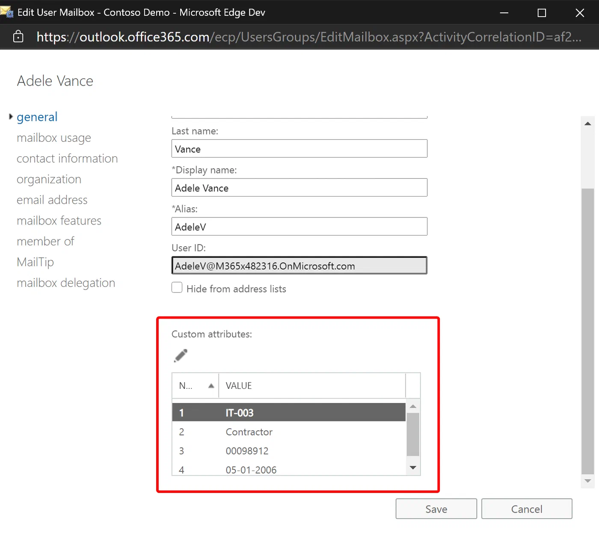Select custom attribute row Contractor
The image size is (599, 546).
point(289,432)
